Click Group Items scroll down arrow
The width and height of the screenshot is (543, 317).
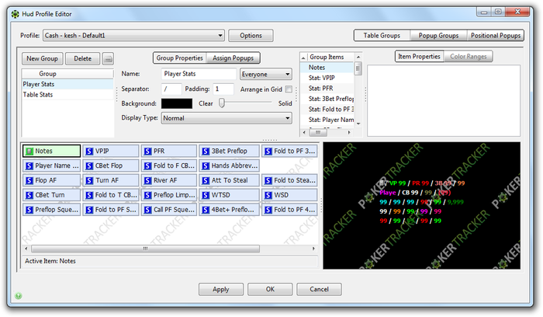pyautogui.click(x=358, y=124)
